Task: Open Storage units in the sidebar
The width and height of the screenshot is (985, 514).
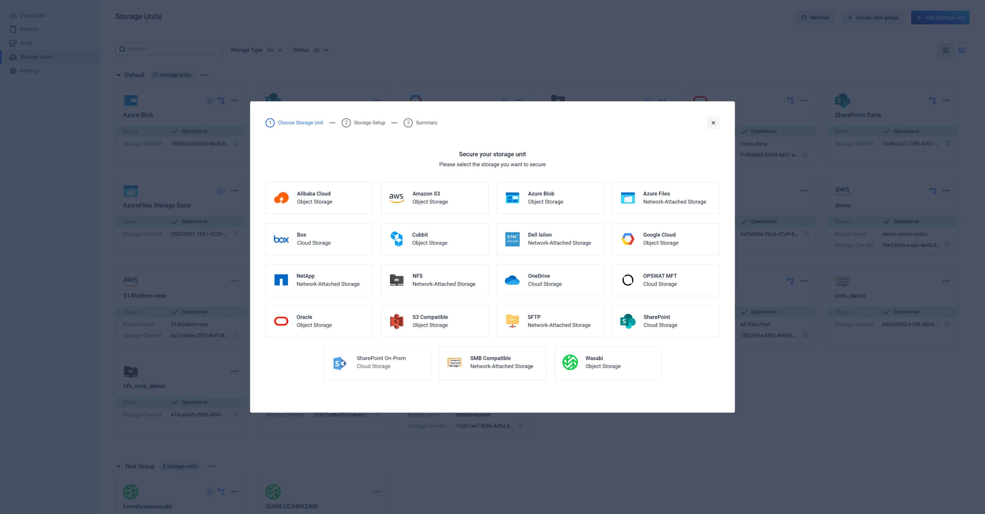Action: coord(50,57)
